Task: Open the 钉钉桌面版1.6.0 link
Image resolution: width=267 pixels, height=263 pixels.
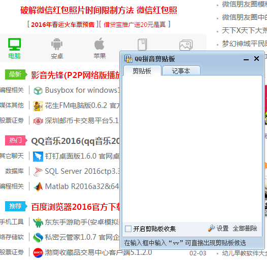Action: point(82,156)
